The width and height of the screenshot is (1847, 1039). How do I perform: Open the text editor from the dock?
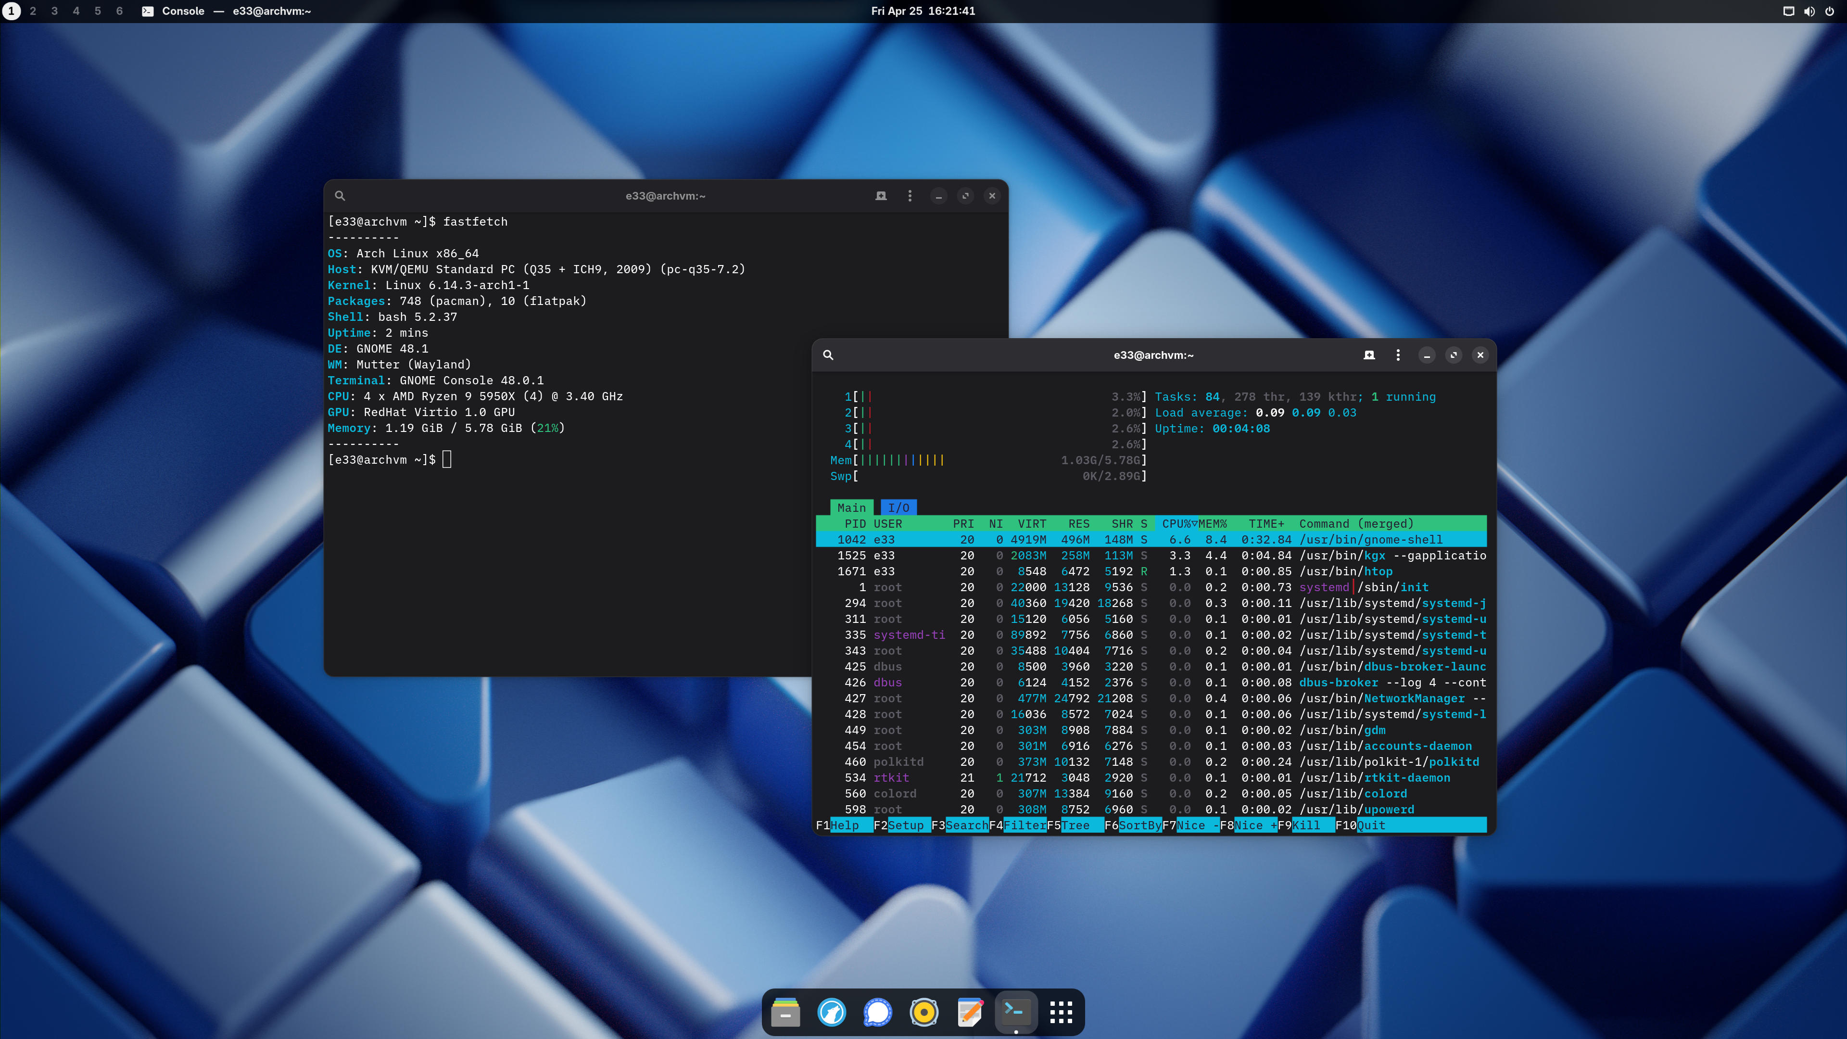pos(969,1012)
